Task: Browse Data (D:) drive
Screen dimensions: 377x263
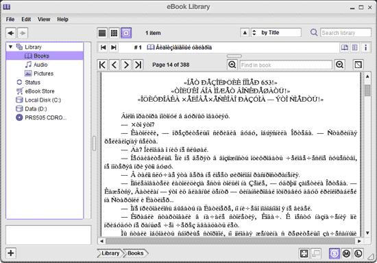Action: (x=32, y=109)
